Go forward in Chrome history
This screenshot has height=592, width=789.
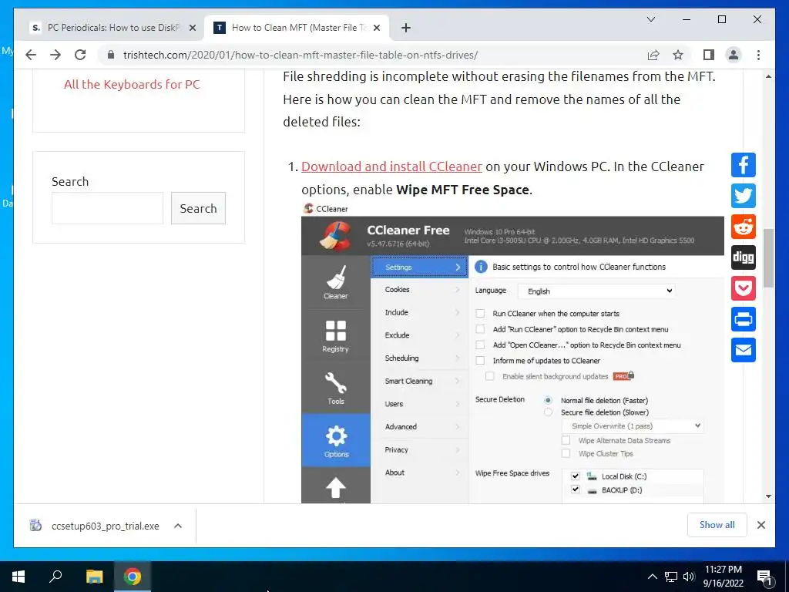[55, 55]
